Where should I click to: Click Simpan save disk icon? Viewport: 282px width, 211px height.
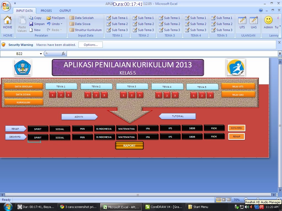pos(31,24)
